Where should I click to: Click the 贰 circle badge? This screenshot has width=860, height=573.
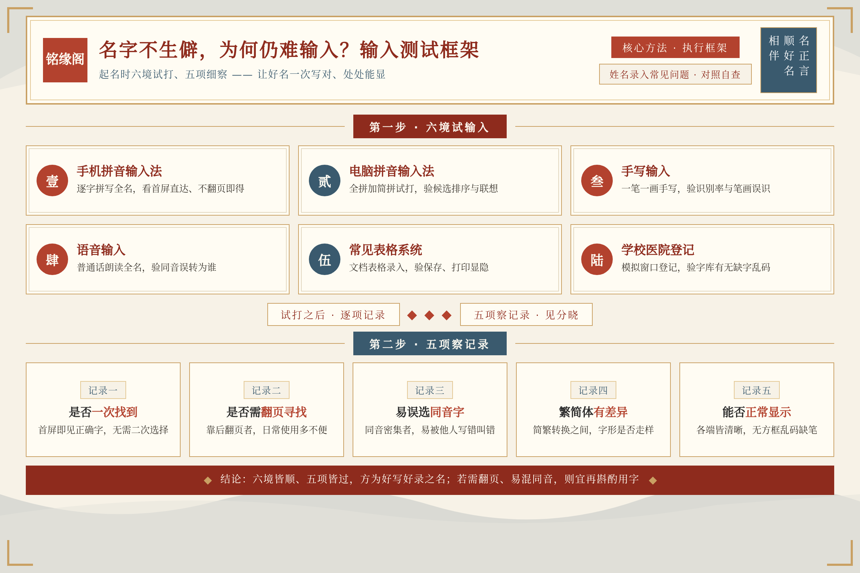pyautogui.click(x=324, y=180)
